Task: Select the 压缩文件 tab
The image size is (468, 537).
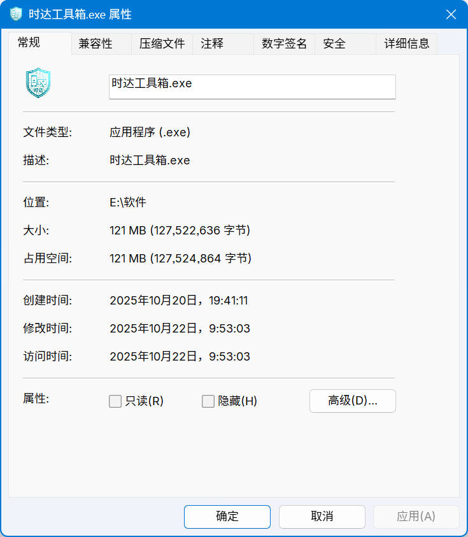Action: click(162, 43)
